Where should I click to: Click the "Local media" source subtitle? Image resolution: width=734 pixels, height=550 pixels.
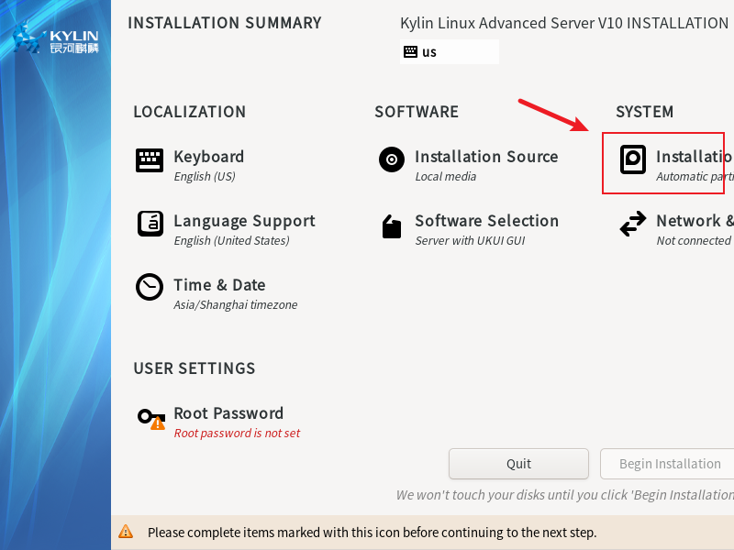click(445, 177)
